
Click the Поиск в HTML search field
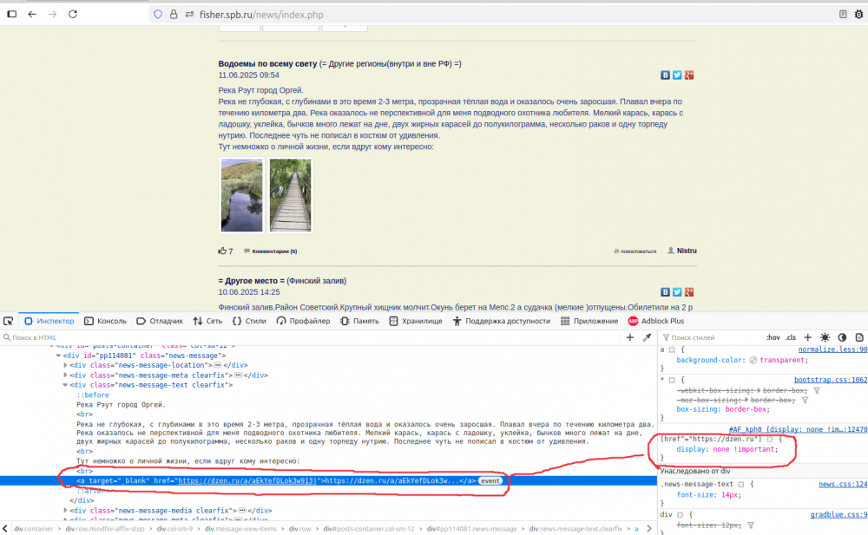click(310, 337)
